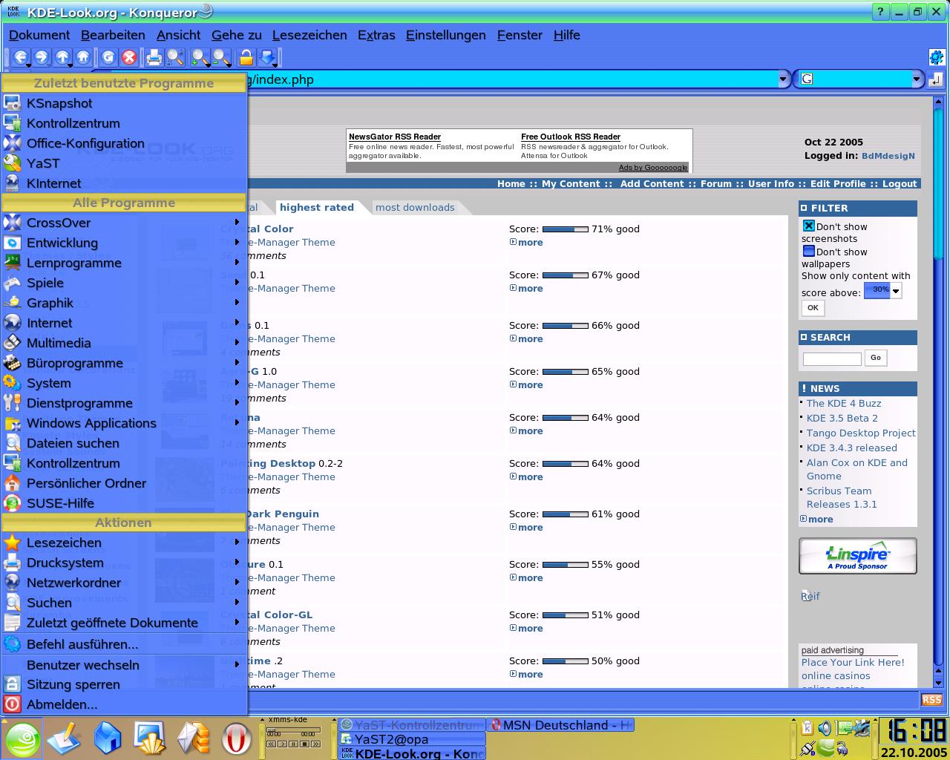Go back with the toolbar back arrow
Screen dimensions: 950x760
point(20,57)
